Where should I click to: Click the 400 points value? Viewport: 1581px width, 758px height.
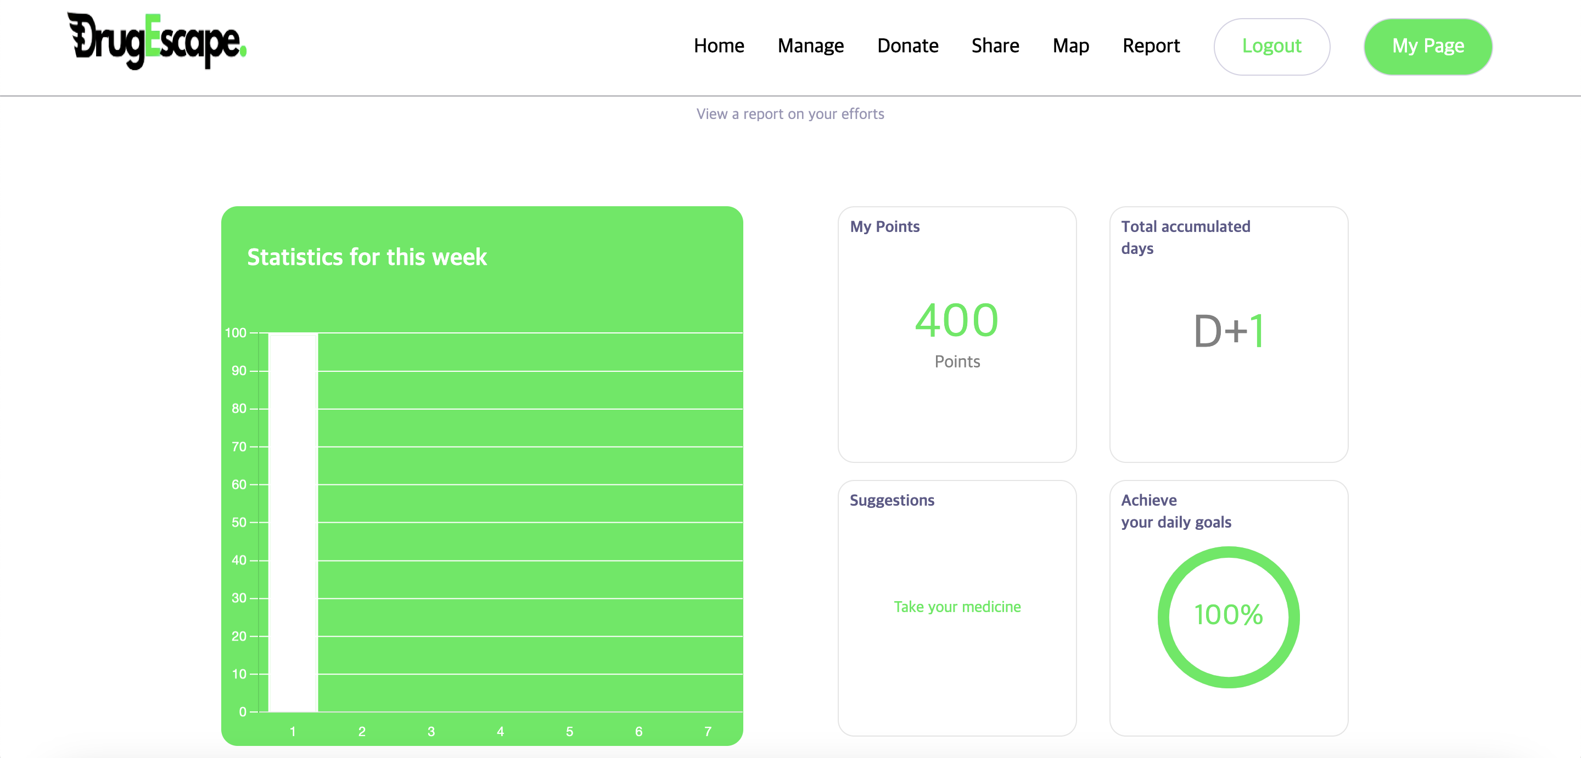(957, 321)
